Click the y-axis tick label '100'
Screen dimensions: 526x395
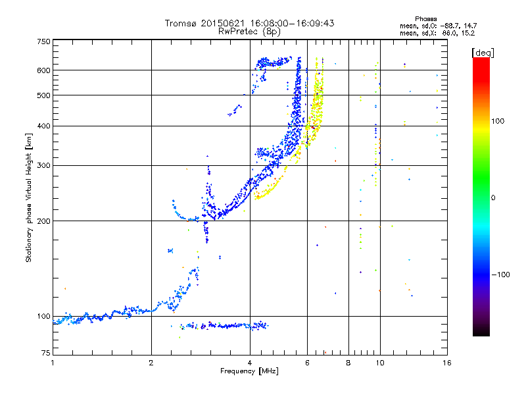click(43, 317)
